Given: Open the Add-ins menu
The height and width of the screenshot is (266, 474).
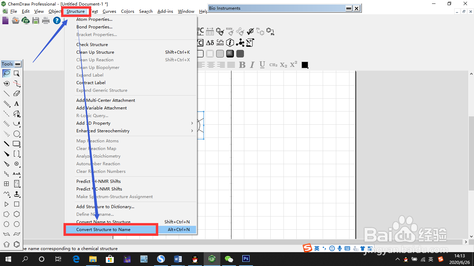Looking at the screenshot, I should coord(165,11).
